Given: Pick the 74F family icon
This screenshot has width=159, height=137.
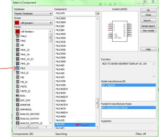Looking at the screenshot, I should (x=17, y=45).
